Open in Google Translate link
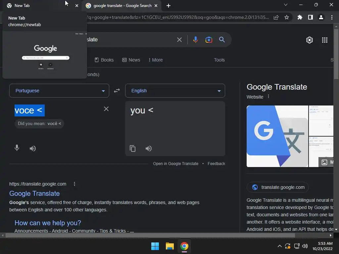The width and height of the screenshot is (339, 254). [175, 164]
